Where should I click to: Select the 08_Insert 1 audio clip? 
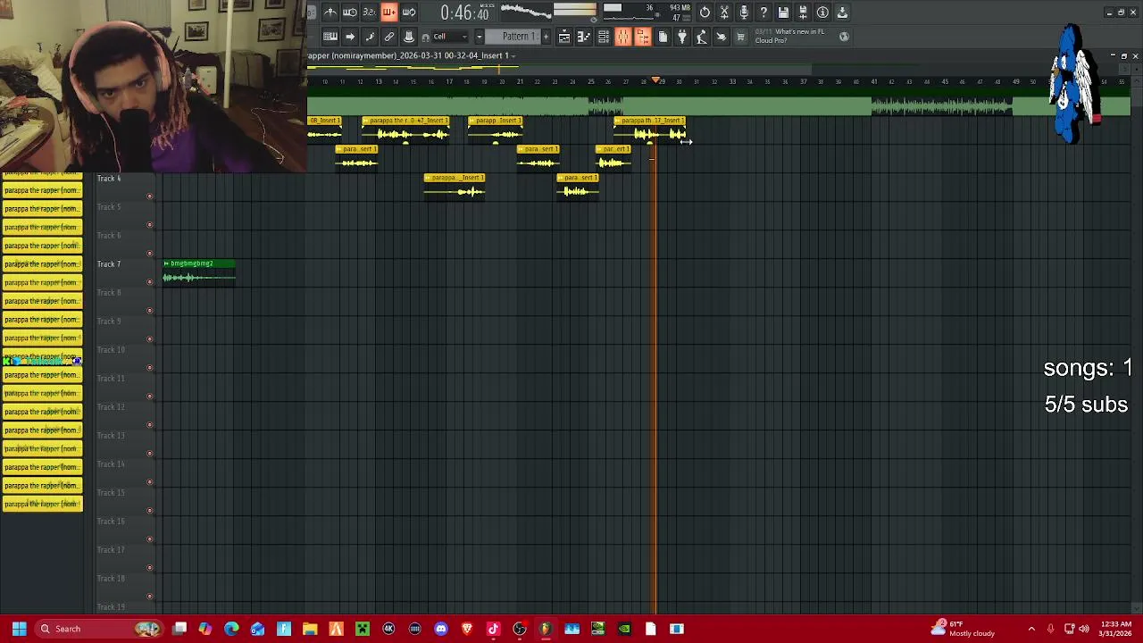[x=324, y=129]
